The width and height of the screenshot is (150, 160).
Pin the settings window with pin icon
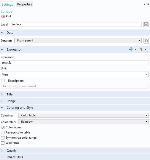tap(148, 4)
